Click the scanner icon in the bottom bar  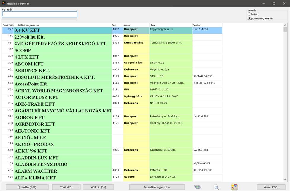click(197, 187)
